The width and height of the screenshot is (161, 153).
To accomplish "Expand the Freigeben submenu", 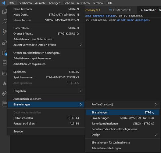I will [46, 91].
